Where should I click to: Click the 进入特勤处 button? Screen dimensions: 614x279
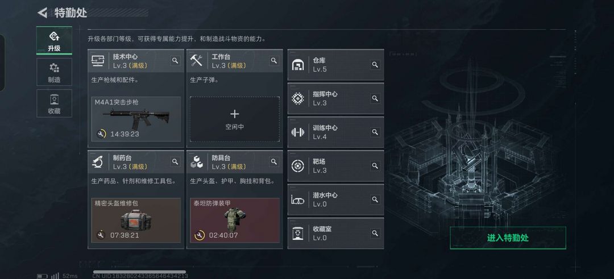point(508,238)
